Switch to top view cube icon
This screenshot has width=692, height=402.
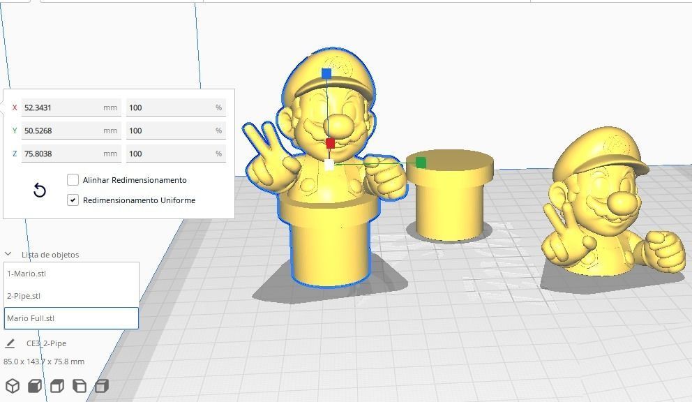pyautogui.click(x=57, y=386)
